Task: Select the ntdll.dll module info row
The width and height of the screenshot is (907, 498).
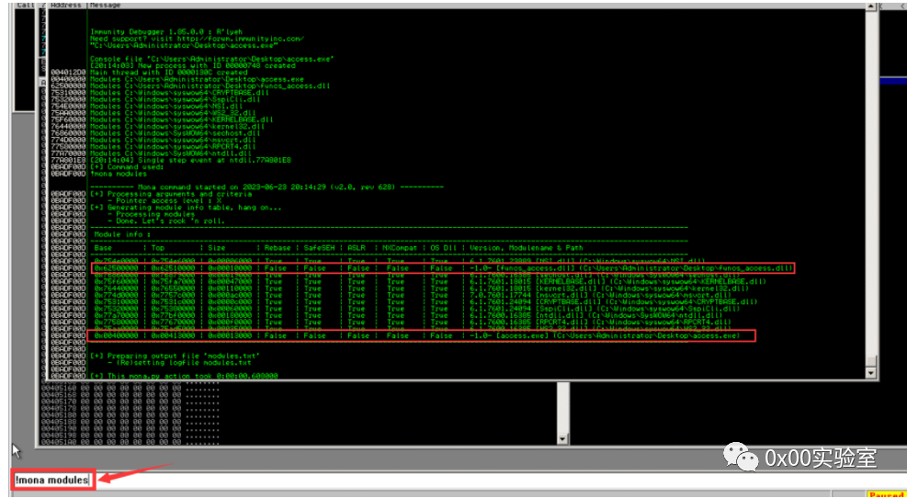Action: [408, 315]
